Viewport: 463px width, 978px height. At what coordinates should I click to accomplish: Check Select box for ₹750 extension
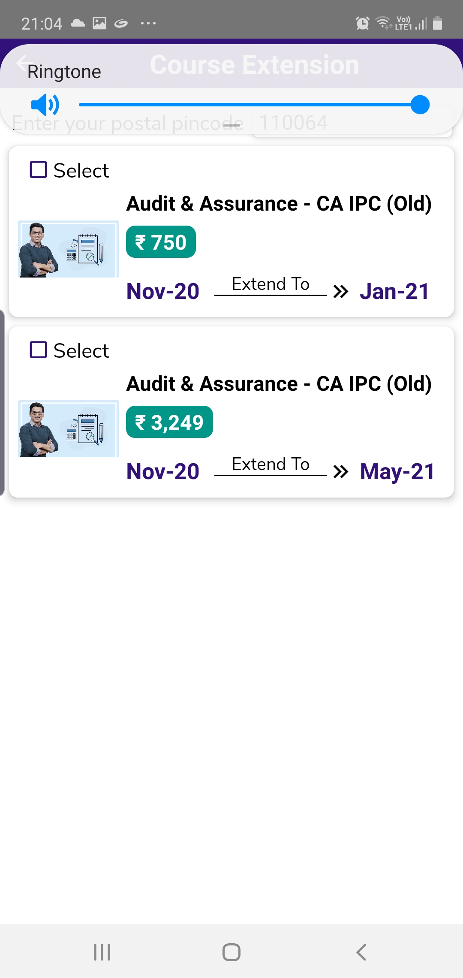pos(38,169)
